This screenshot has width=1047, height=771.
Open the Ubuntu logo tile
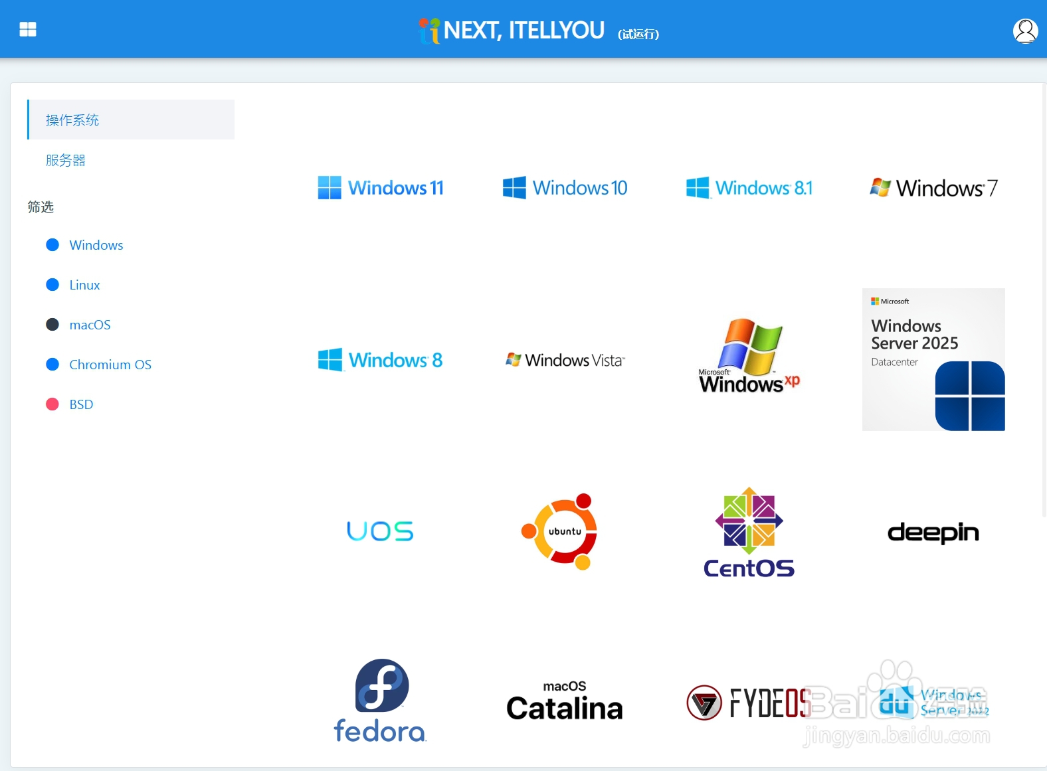(x=559, y=531)
